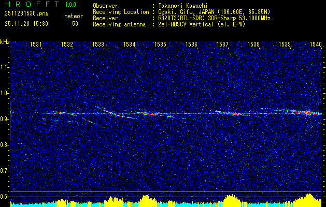Click the 1534 time marker
This screenshot has width=326, height=207.
[x=130, y=44]
